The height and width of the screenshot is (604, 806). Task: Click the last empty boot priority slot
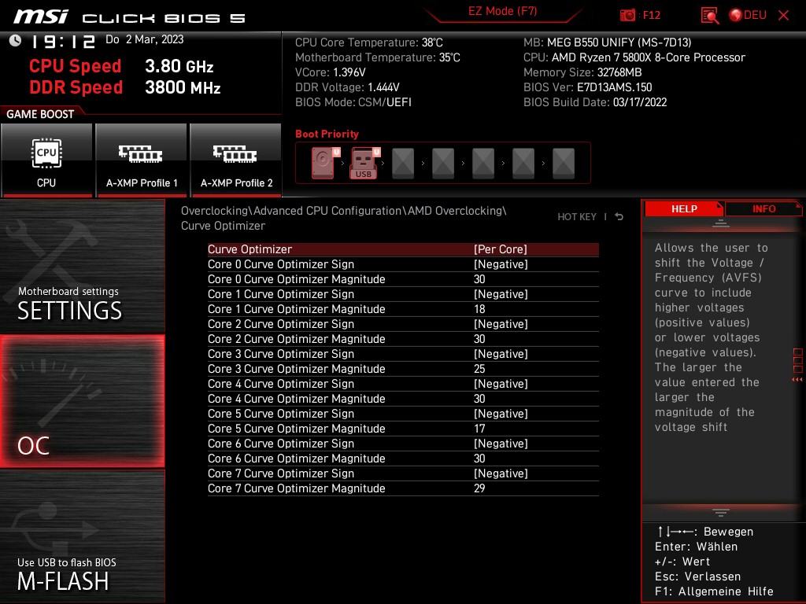[564, 164]
